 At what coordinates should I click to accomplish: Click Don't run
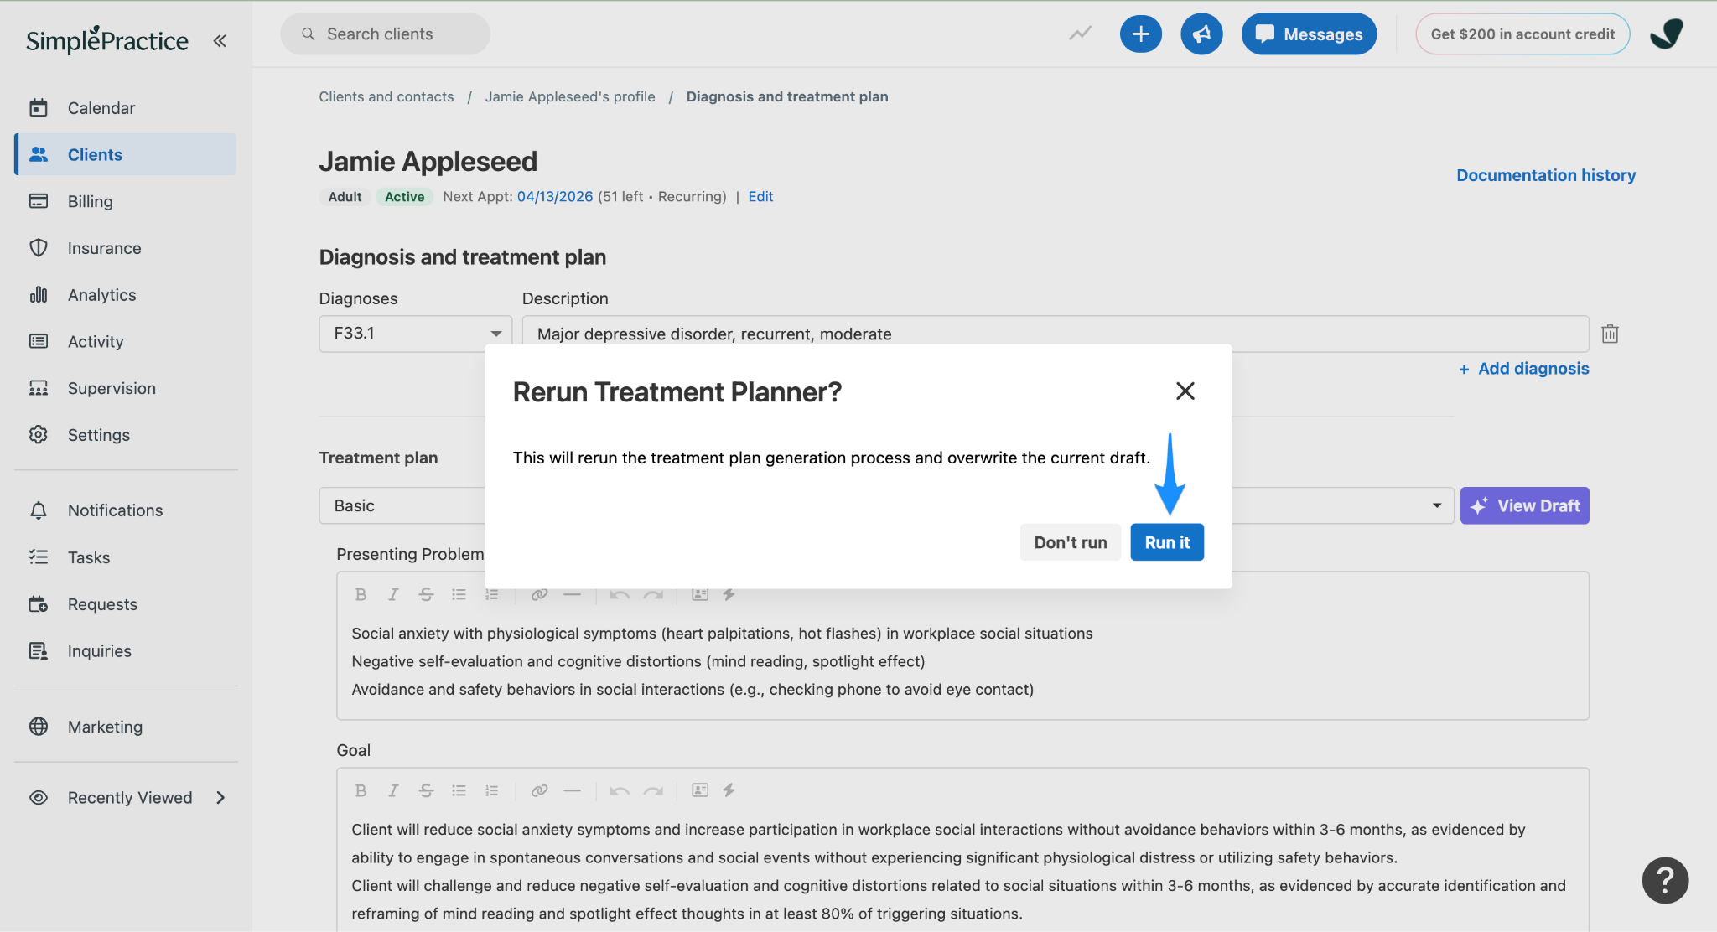[1071, 542]
